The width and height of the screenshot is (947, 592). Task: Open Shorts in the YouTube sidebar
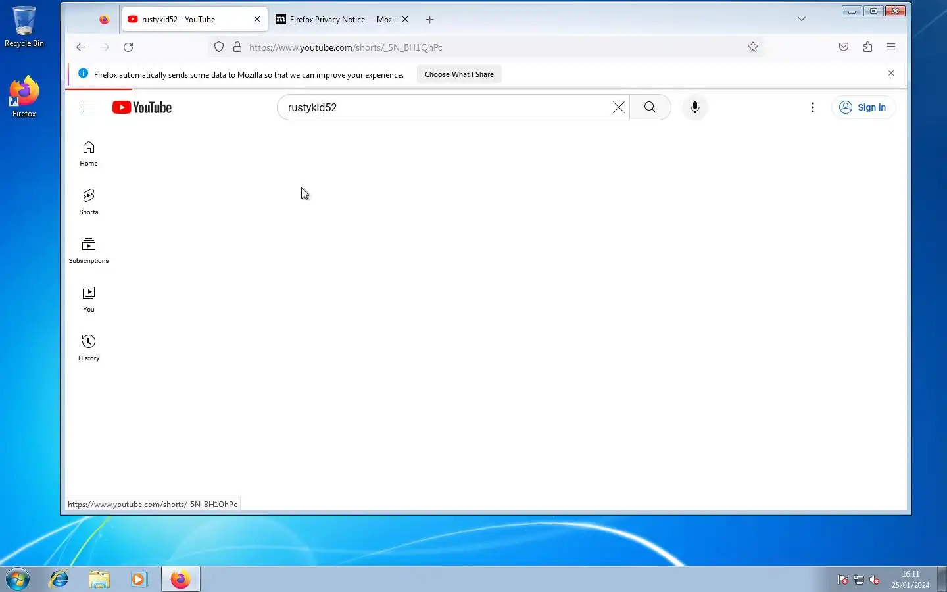click(x=89, y=202)
